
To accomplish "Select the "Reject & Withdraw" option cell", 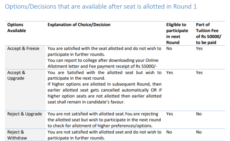I will (17, 135).
